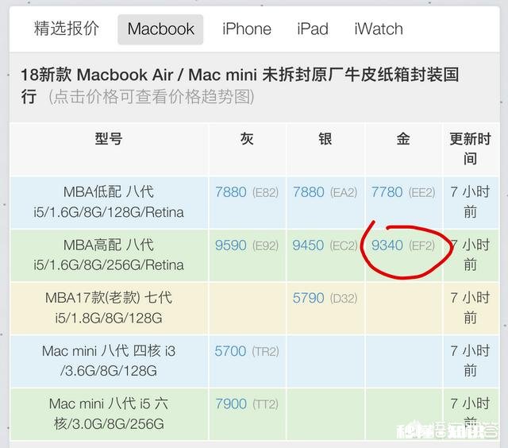Open the 5700 price for Mac mini i3

231,351
